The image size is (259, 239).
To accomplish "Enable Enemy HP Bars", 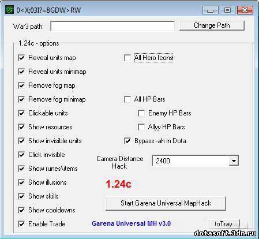I will pyautogui.click(x=141, y=113).
